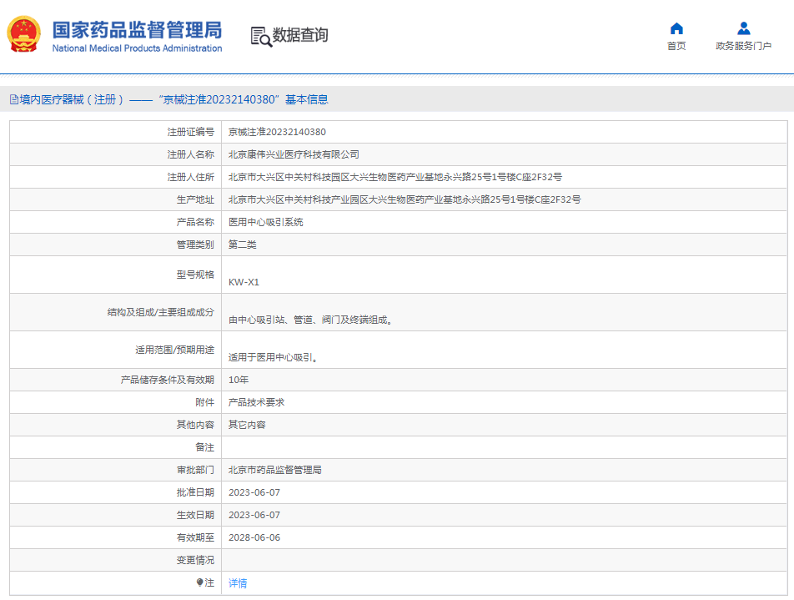Click the 结构及组成/主要组成成分 label
794x600 pixels.
(x=161, y=312)
